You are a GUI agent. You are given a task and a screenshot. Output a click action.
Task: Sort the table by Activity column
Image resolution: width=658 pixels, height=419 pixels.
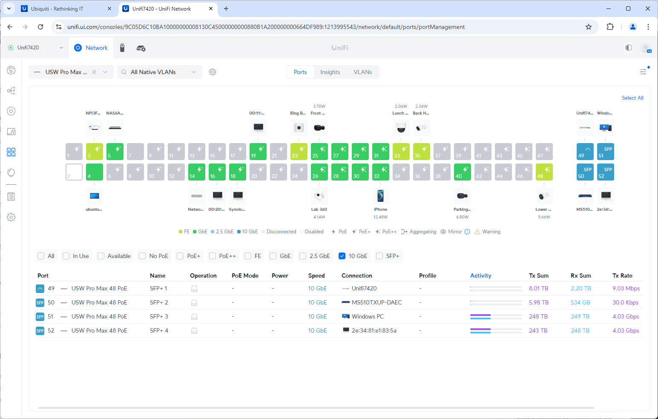(480, 276)
